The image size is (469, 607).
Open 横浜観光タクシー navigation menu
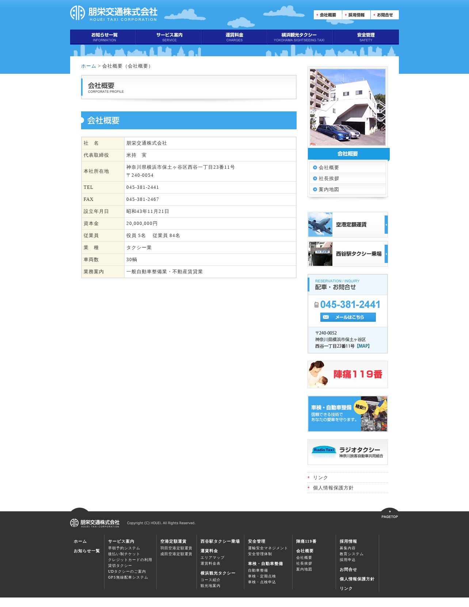coord(300,37)
